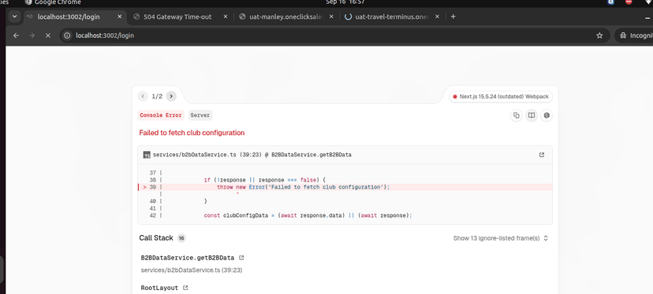653x294 pixels.
Task: Click the Console Error label
Action: coord(161,116)
